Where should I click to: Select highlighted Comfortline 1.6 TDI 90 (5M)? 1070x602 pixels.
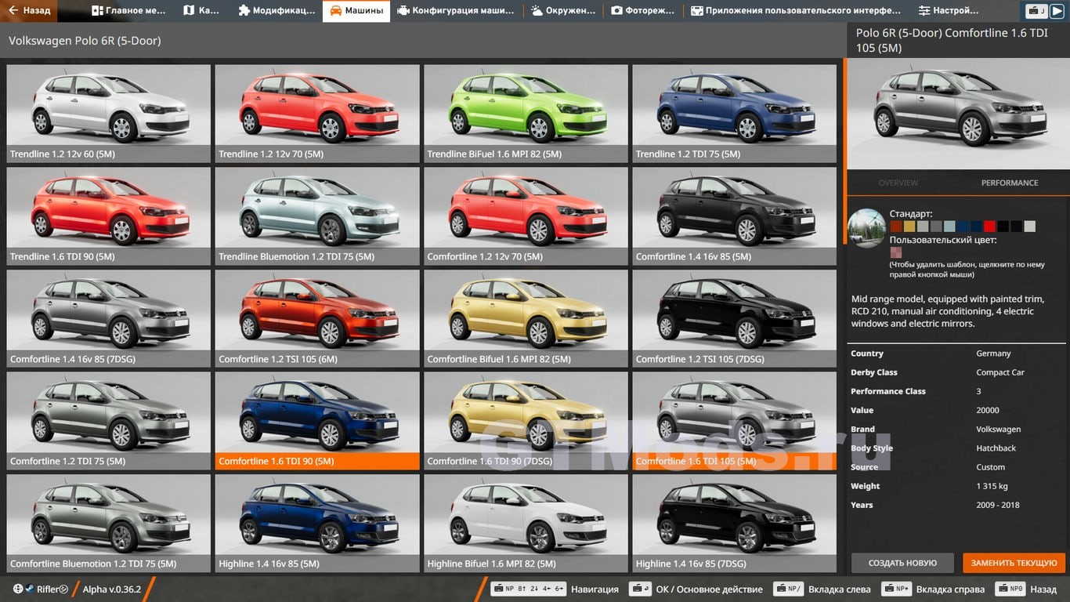click(x=317, y=420)
